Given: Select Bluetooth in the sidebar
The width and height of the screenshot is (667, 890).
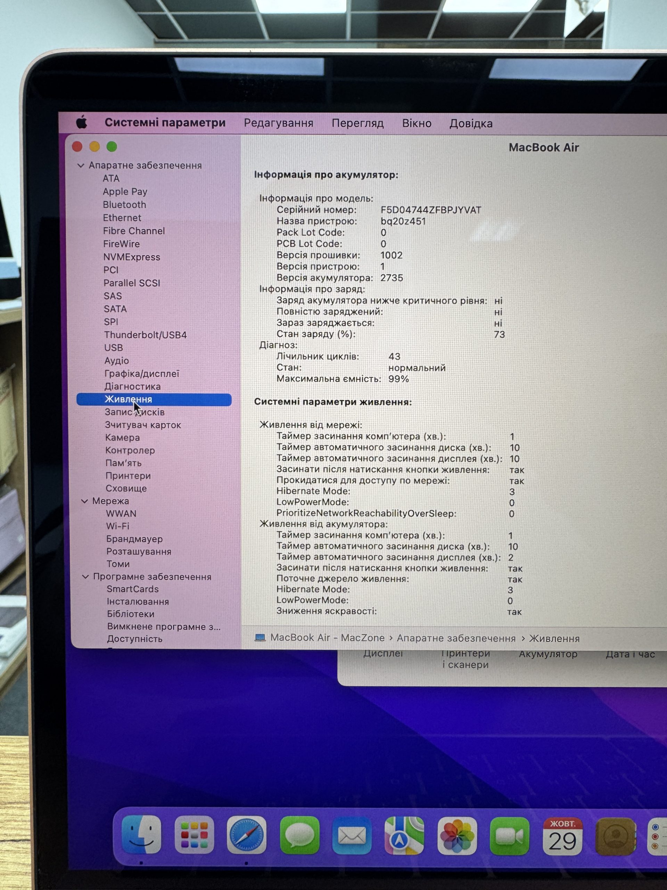Looking at the screenshot, I should [x=124, y=204].
